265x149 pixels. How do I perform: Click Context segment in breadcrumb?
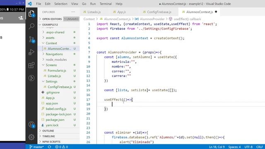pyautogui.click(x=89, y=19)
